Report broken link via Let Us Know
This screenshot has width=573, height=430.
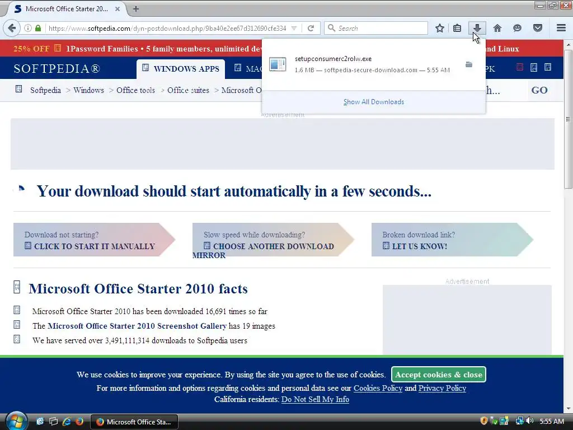click(452, 240)
